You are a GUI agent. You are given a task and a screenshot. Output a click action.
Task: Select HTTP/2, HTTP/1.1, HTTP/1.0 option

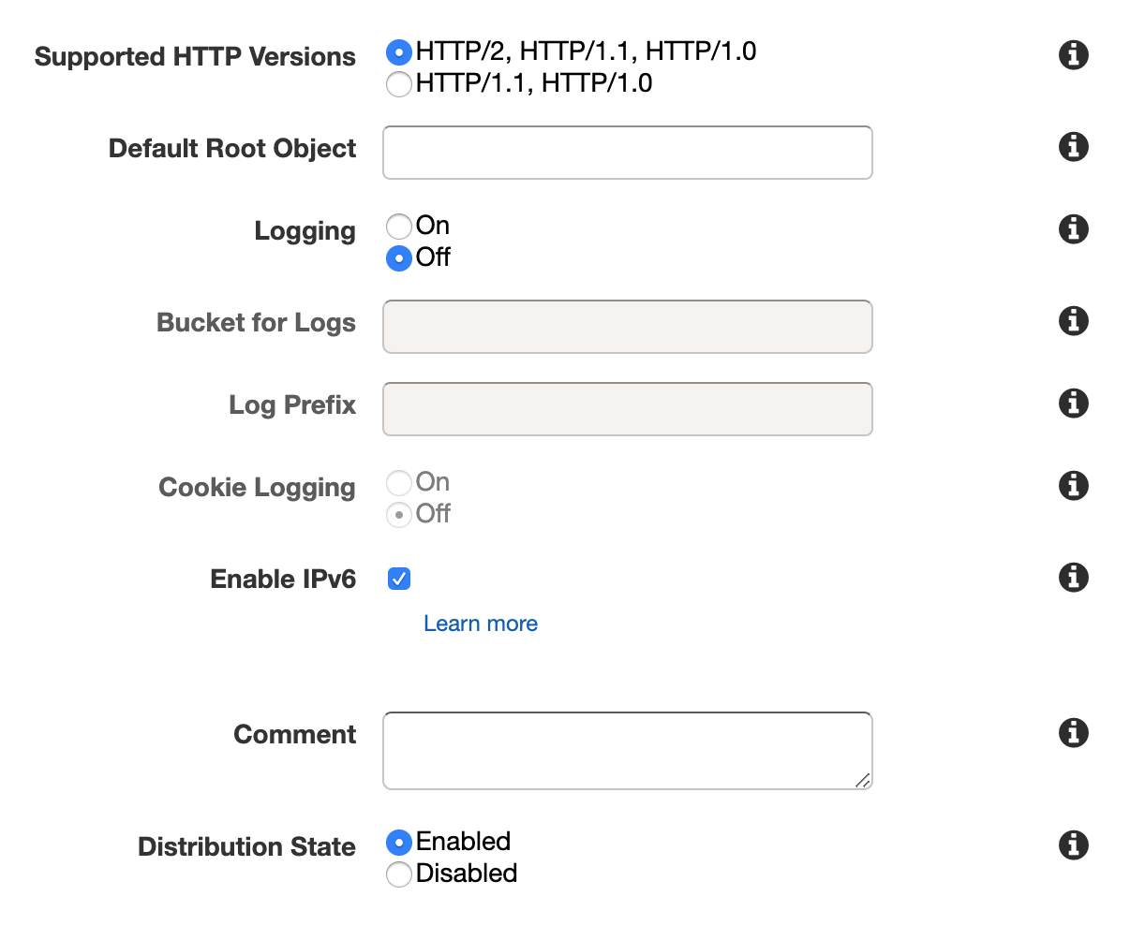pyautogui.click(x=399, y=52)
